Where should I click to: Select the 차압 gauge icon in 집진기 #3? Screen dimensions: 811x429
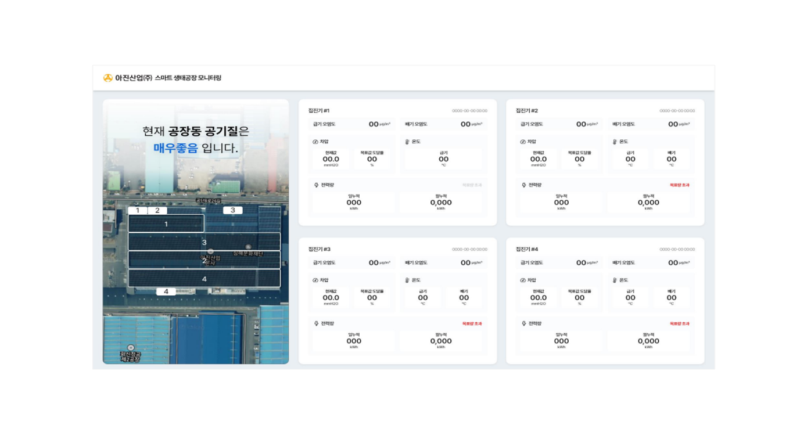pyautogui.click(x=314, y=280)
